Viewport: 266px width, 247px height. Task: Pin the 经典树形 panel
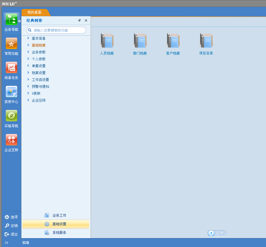tap(79, 21)
